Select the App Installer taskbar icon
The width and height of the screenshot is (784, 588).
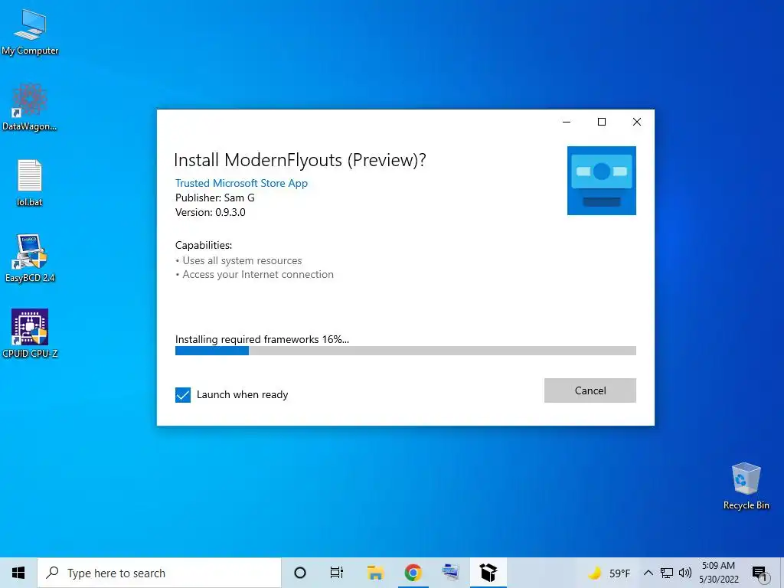488,573
